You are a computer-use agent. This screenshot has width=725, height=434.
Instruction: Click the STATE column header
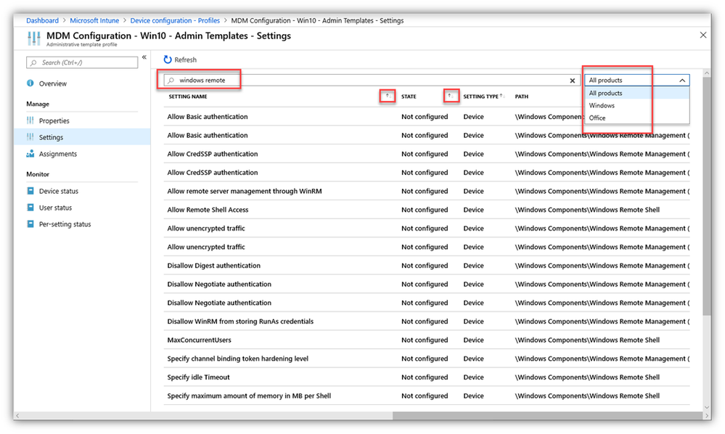pos(409,97)
